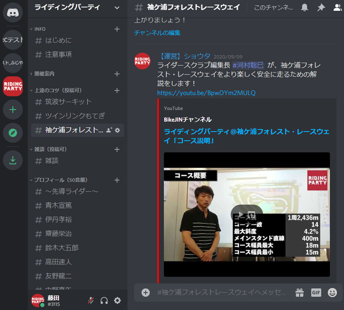Screen dimensions: 344x310
Task: Expand the 開催案内 category
Action: [42, 74]
